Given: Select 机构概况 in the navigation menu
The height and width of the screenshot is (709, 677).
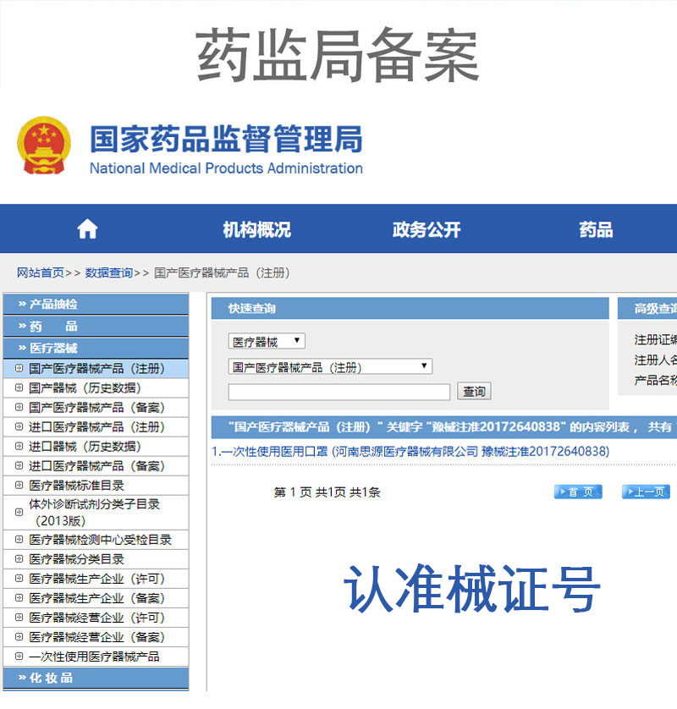Looking at the screenshot, I should click(256, 228).
